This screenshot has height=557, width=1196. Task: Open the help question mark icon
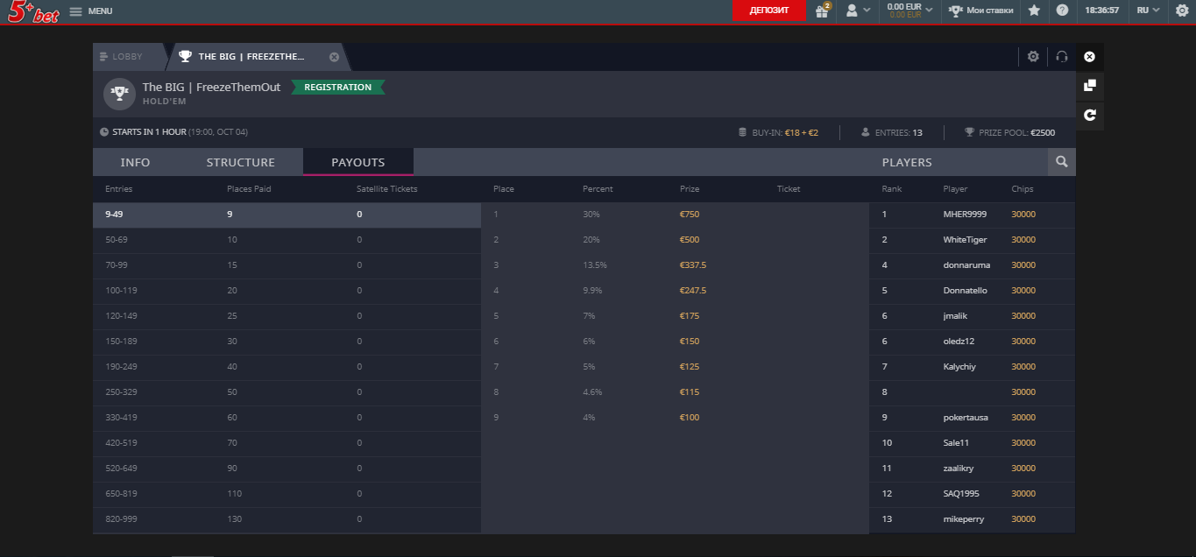[x=1062, y=11]
